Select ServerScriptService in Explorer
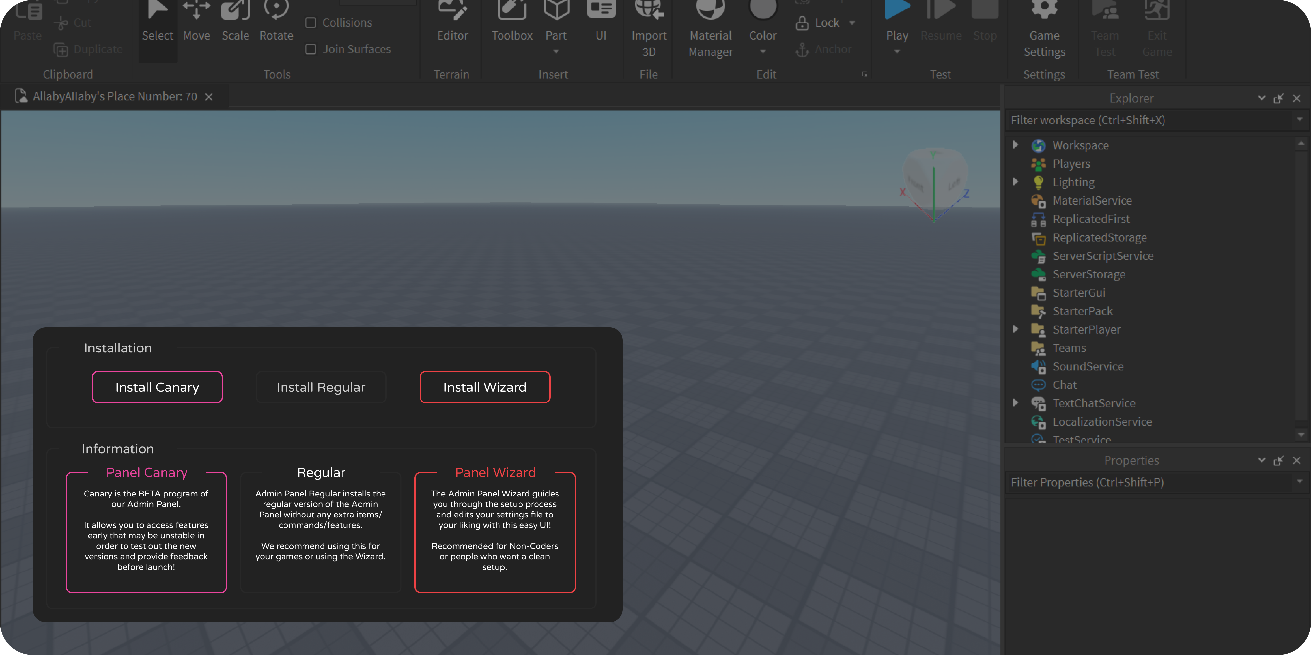Viewport: 1311px width, 655px height. point(1102,256)
